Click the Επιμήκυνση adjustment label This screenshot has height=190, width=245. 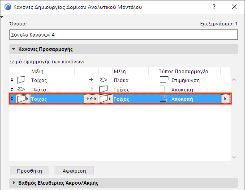[x=185, y=80]
